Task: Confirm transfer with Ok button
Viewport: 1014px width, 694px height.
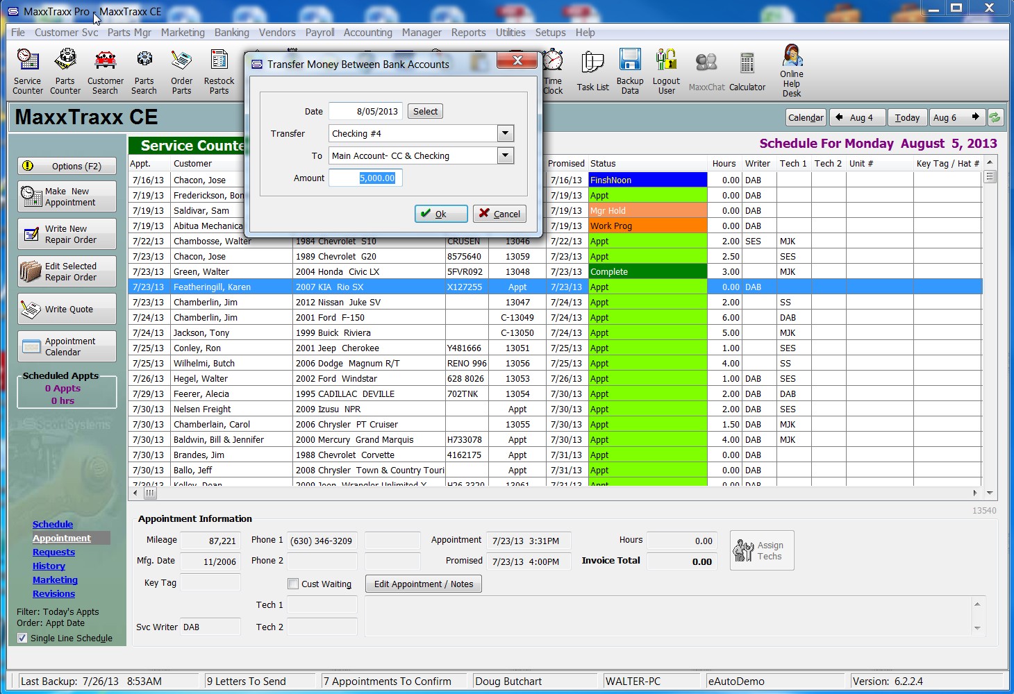Action: tap(441, 214)
